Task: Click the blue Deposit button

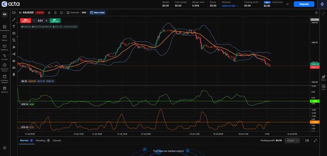Action: click(x=304, y=4)
